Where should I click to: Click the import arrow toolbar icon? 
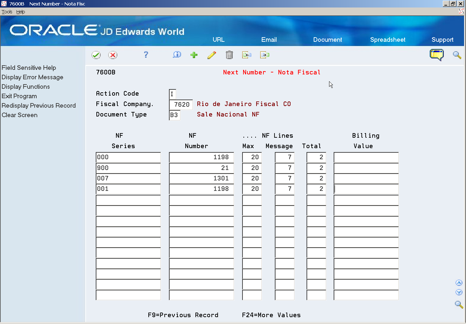coord(247,55)
